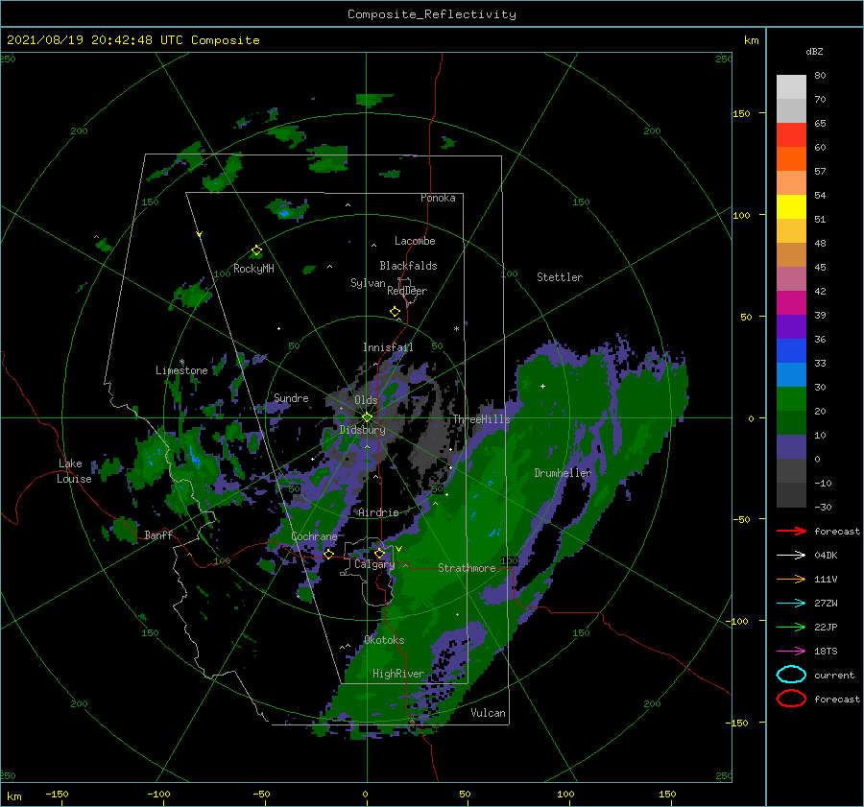Click the -150 tick on the bottom axis
The width and height of the screenshot is (864, 807).
click(57, 794)
